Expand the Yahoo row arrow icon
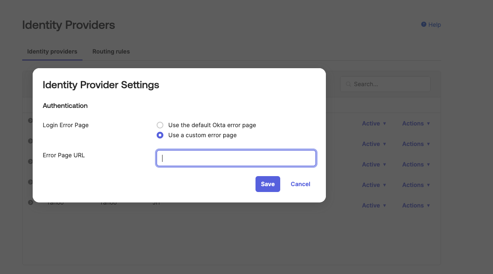This screenshot has width=493, height=274. click(30, 202)
